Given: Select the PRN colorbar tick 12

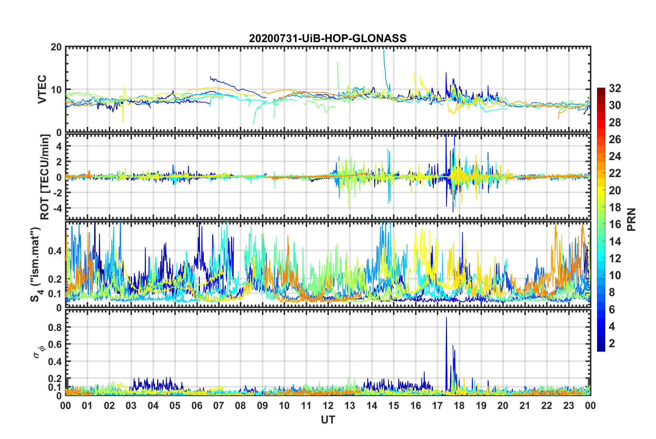Looking at the screenshot, I should coord(615,258).
